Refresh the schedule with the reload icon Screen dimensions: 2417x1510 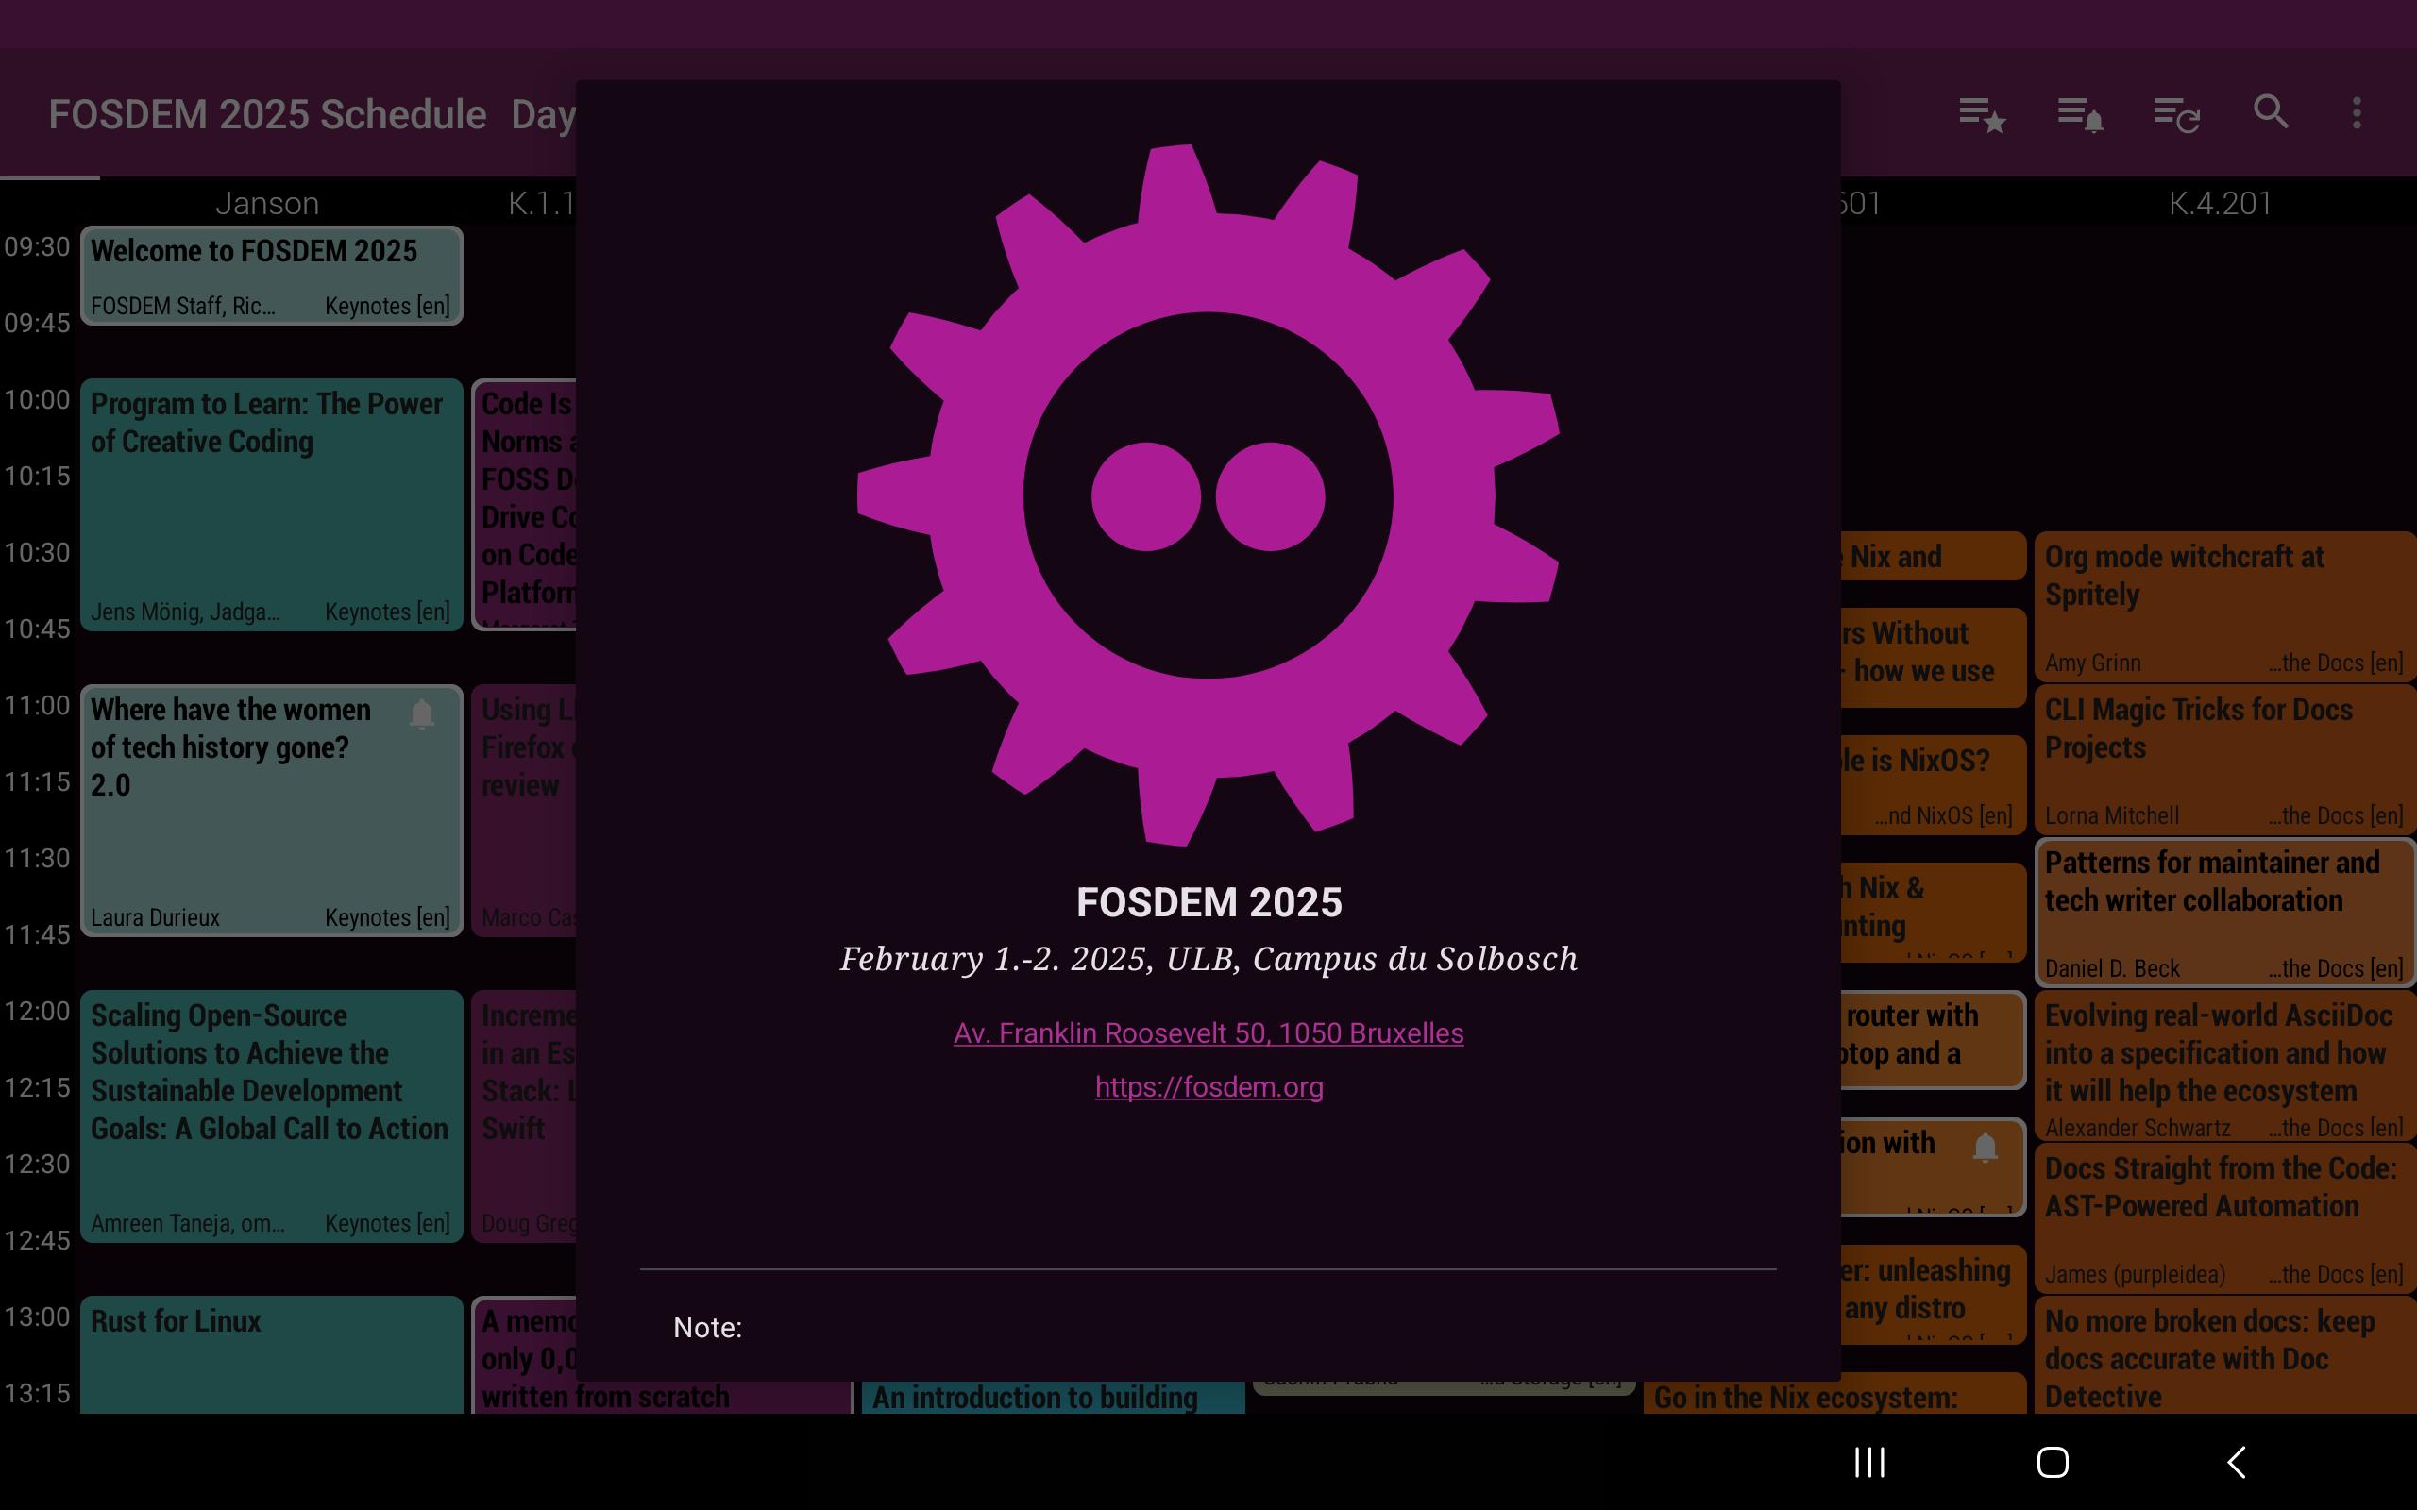pos(2176,114)
